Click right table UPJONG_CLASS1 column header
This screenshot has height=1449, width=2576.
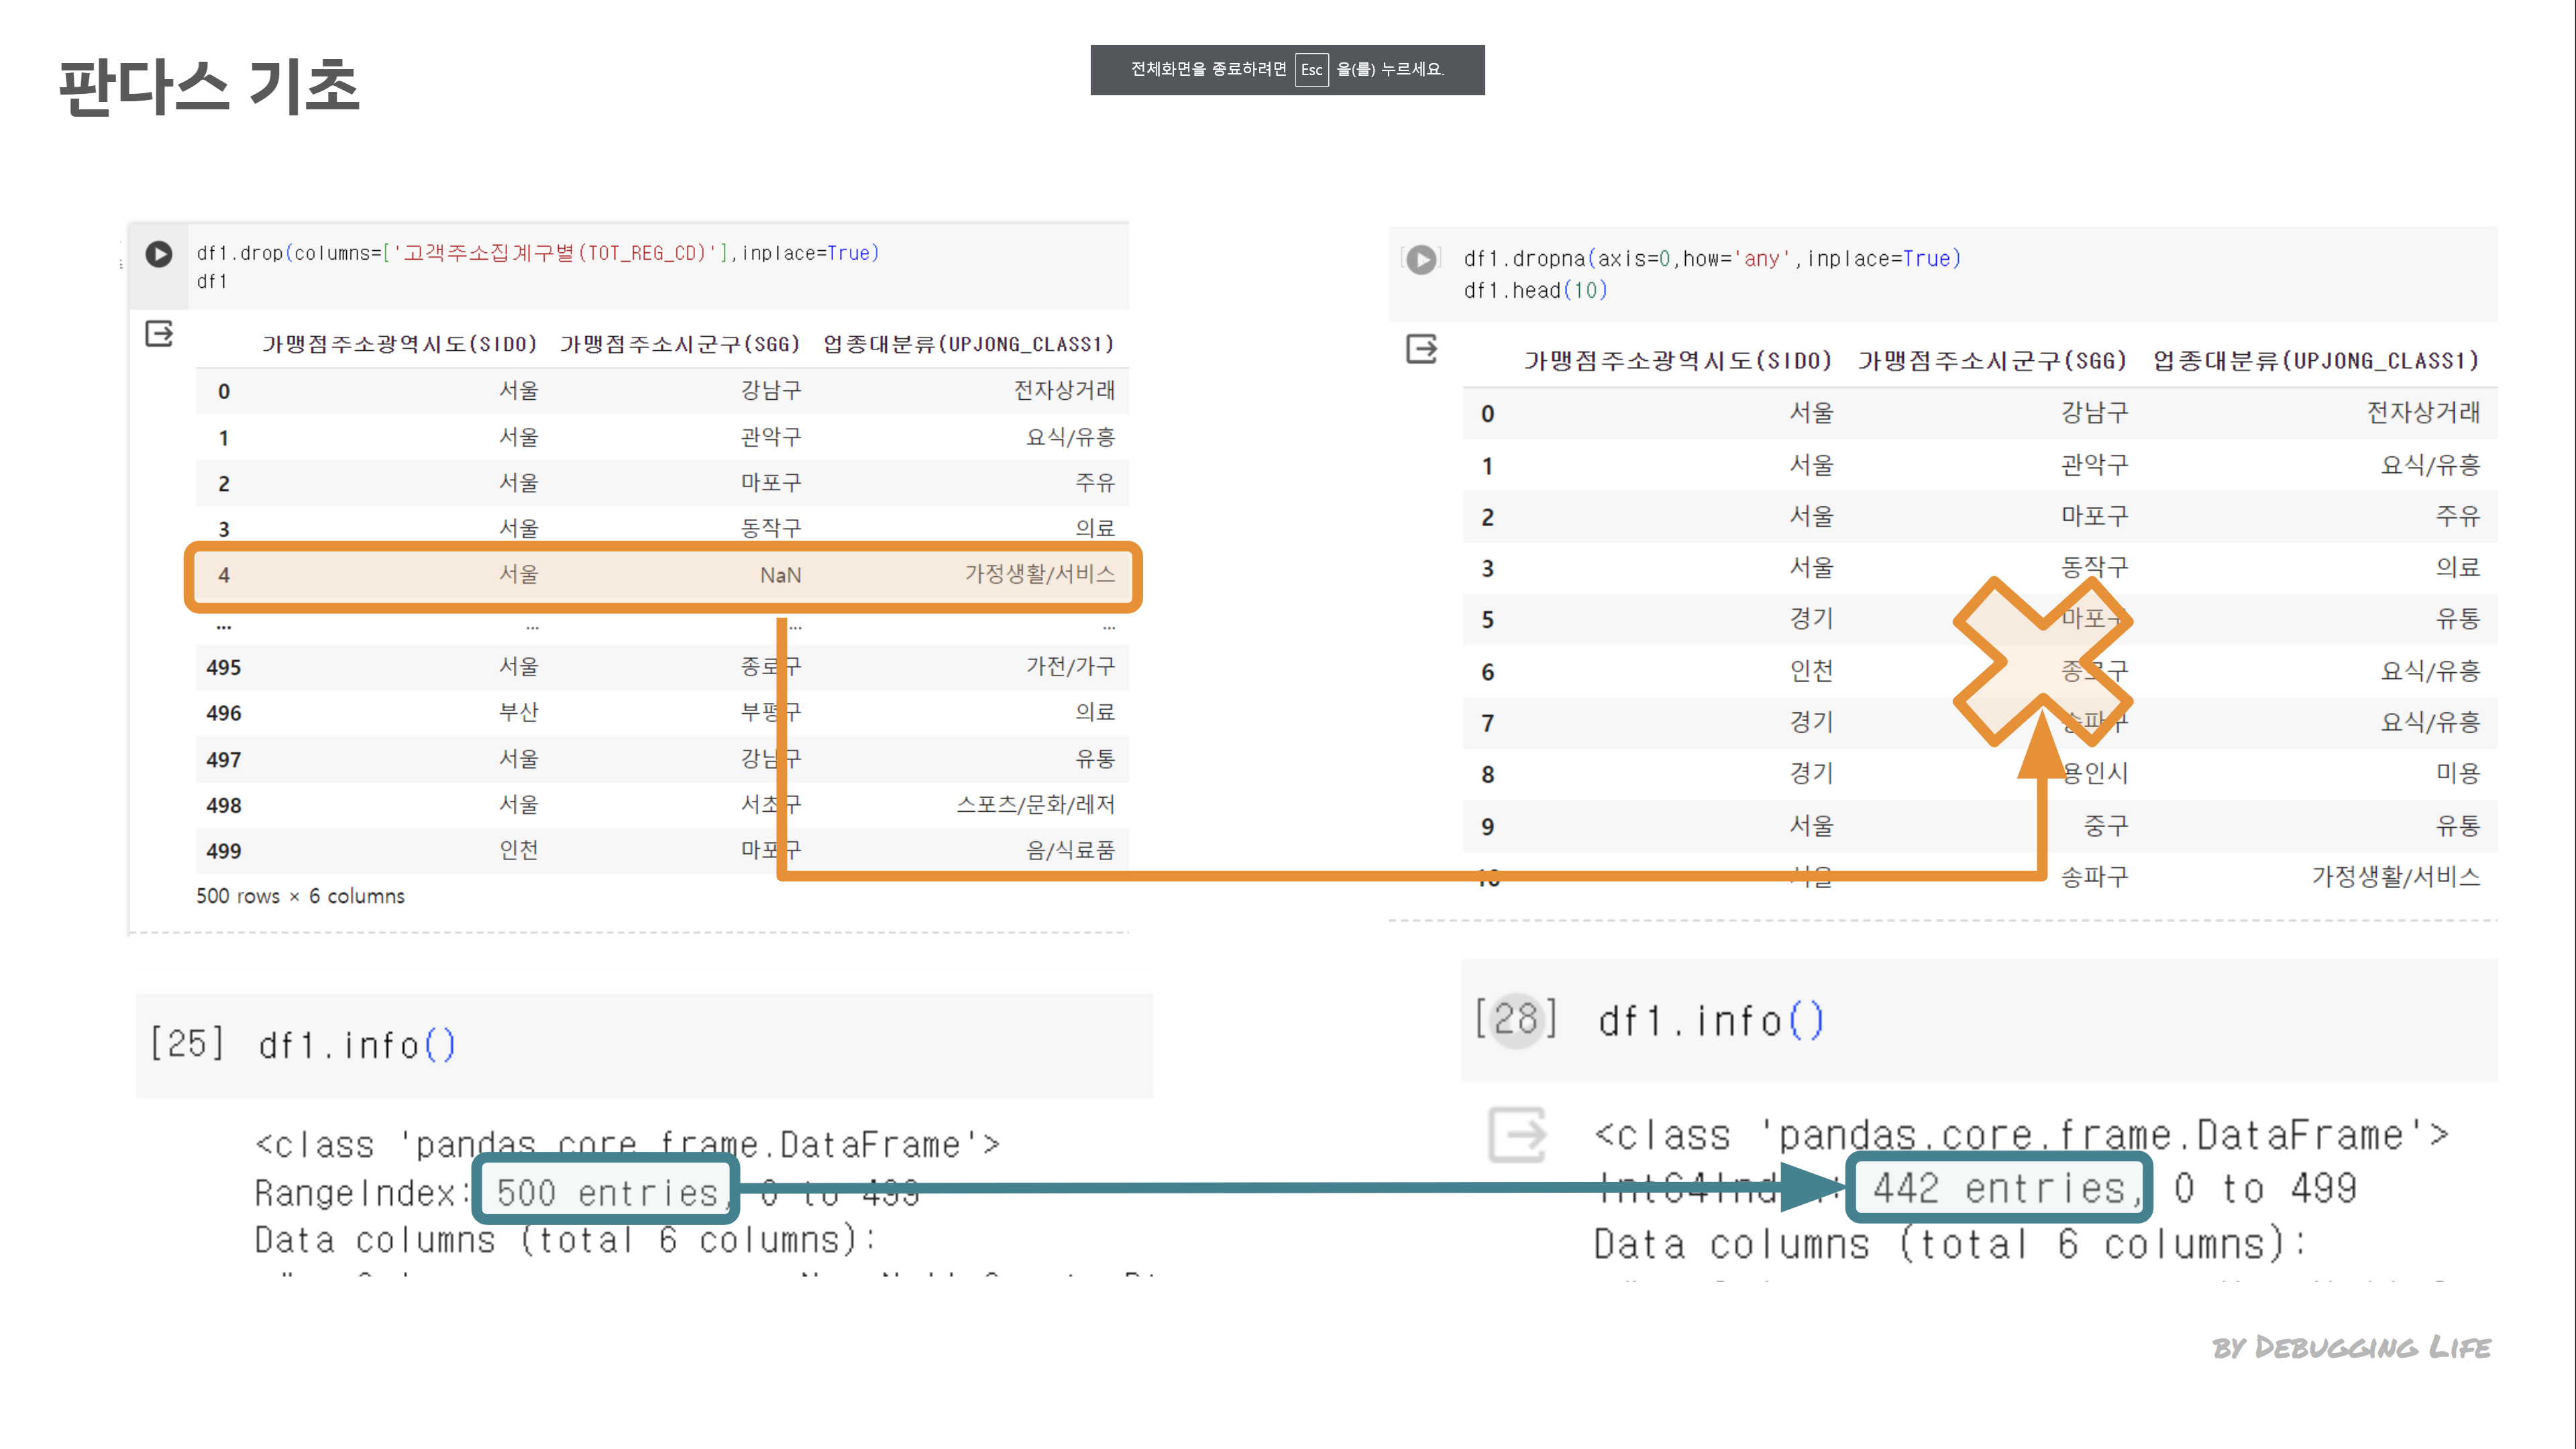click(2316, 361)
